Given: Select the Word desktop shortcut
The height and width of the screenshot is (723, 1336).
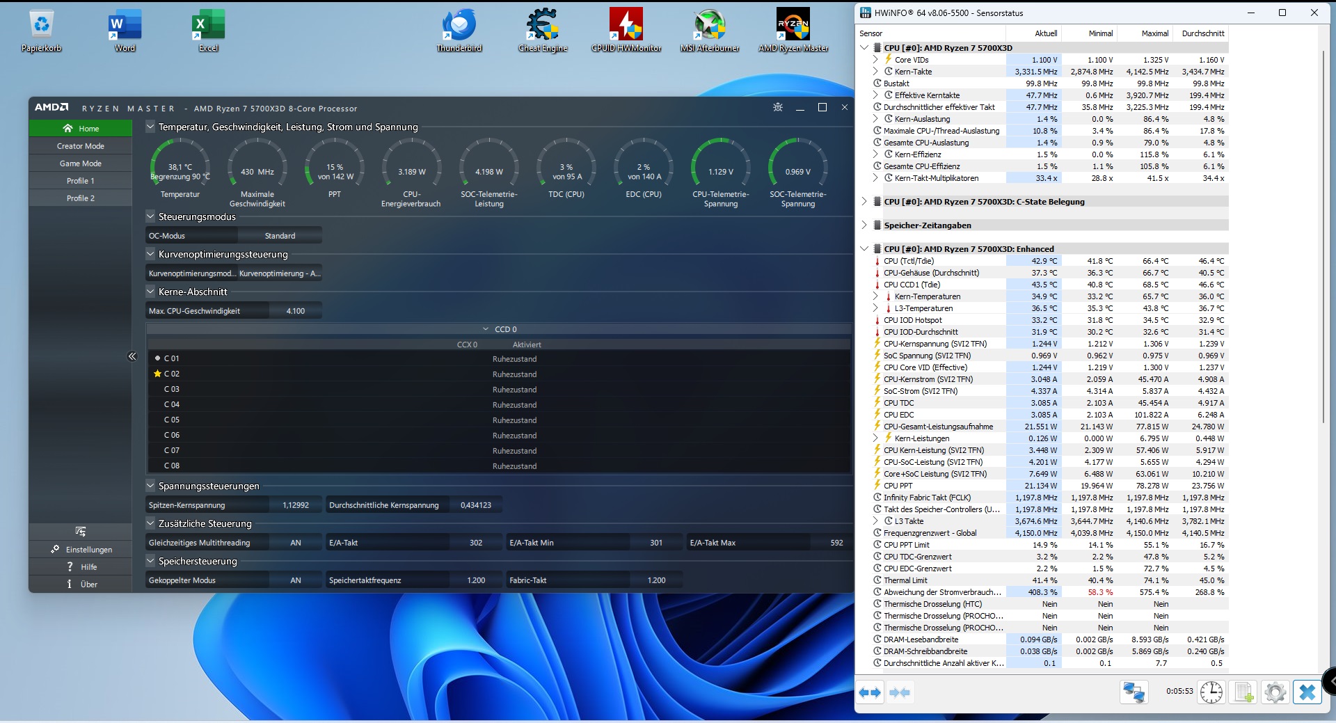Looking at the screenshot, I should (125, 31).
